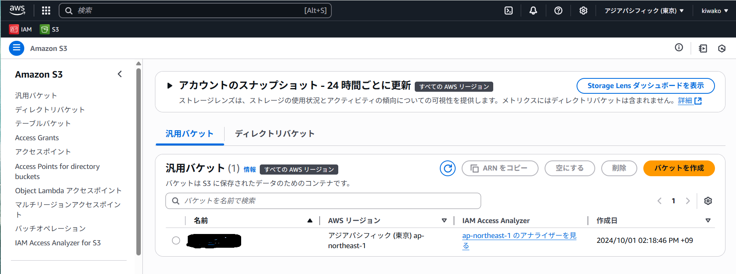Refresh the bucket list
Viewport: 736px width, 274px height.
click(x=448, y=168)
